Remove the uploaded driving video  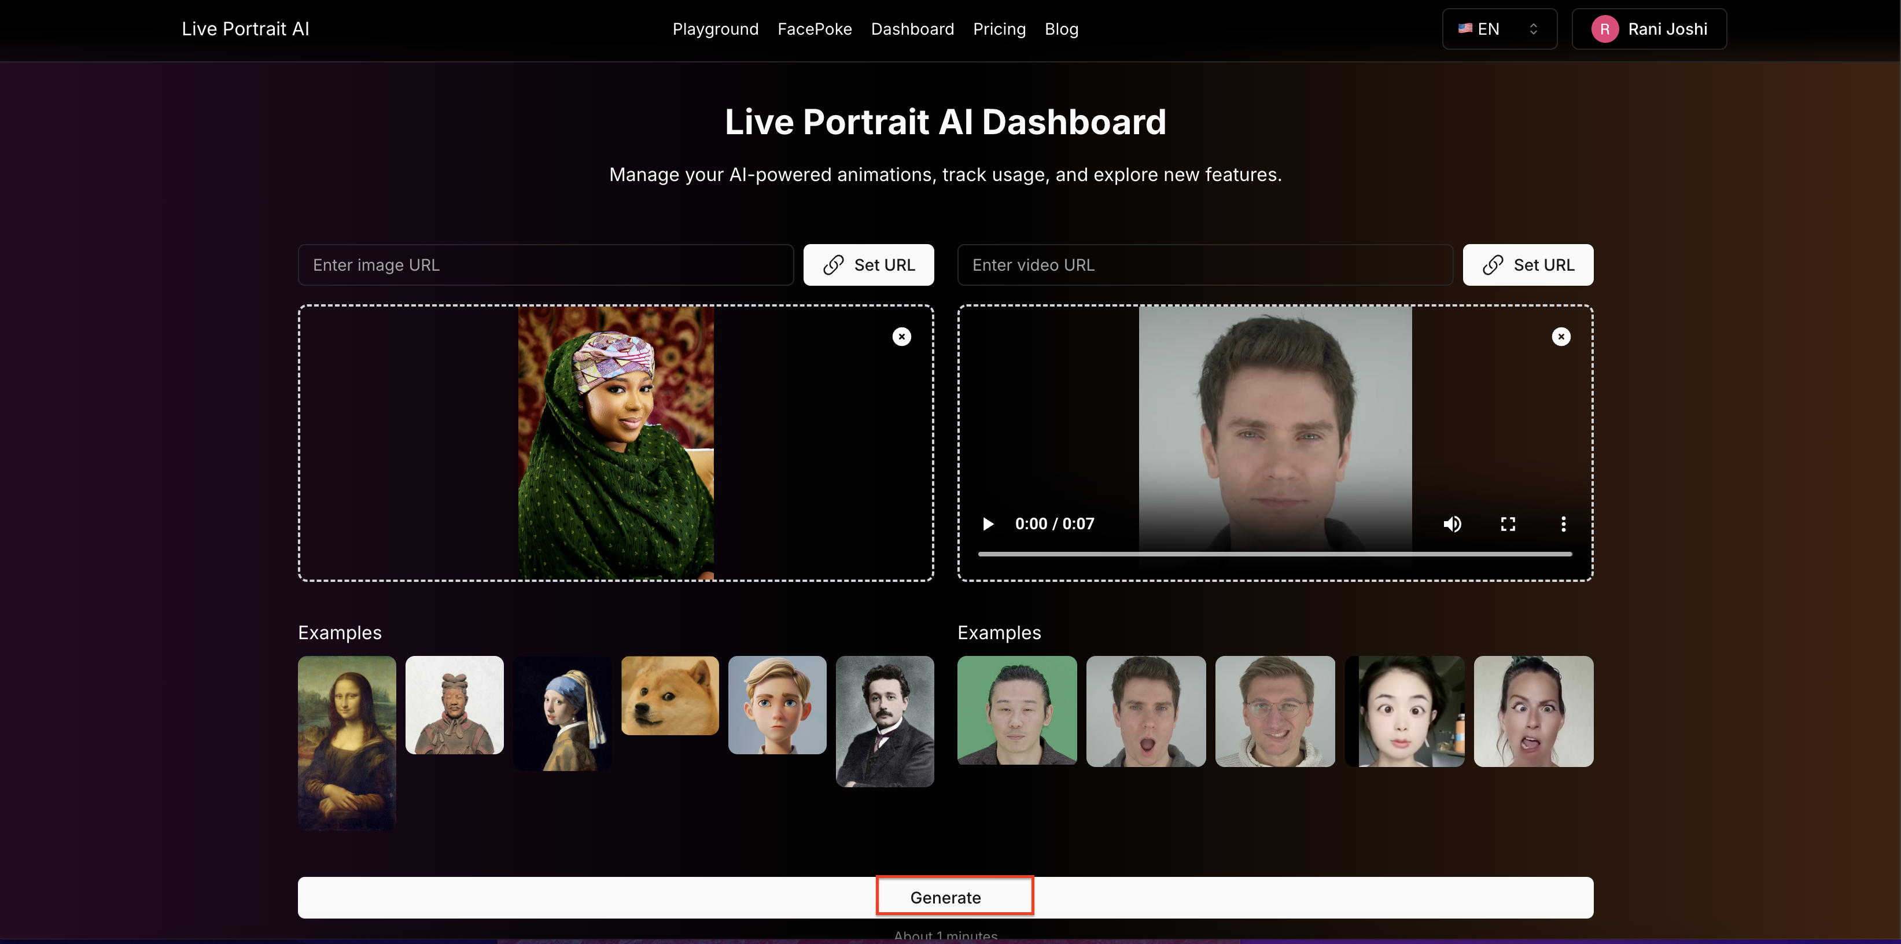click(x=1561, y=337)
